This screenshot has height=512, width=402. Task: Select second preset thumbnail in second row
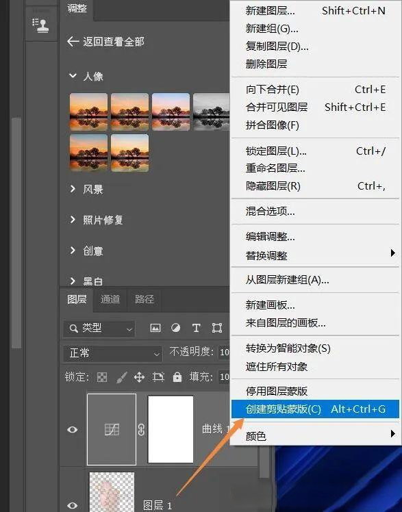pos(129,153)
